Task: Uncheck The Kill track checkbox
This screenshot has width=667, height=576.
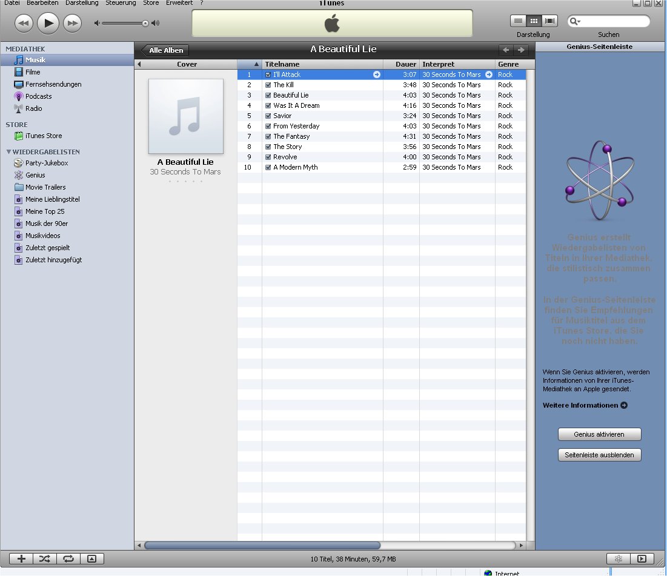Action: pos(268,85)
